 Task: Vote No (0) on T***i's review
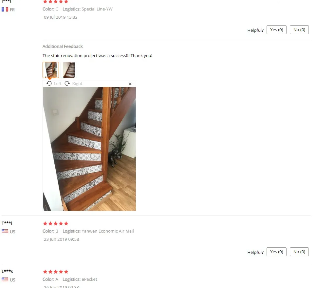click(x=299, y=252)
